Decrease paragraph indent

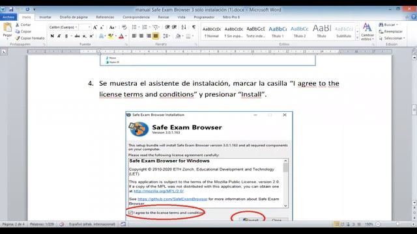click(167, 27)
